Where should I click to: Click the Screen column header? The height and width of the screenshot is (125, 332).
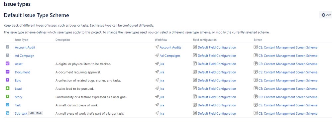tap(258, 40)
